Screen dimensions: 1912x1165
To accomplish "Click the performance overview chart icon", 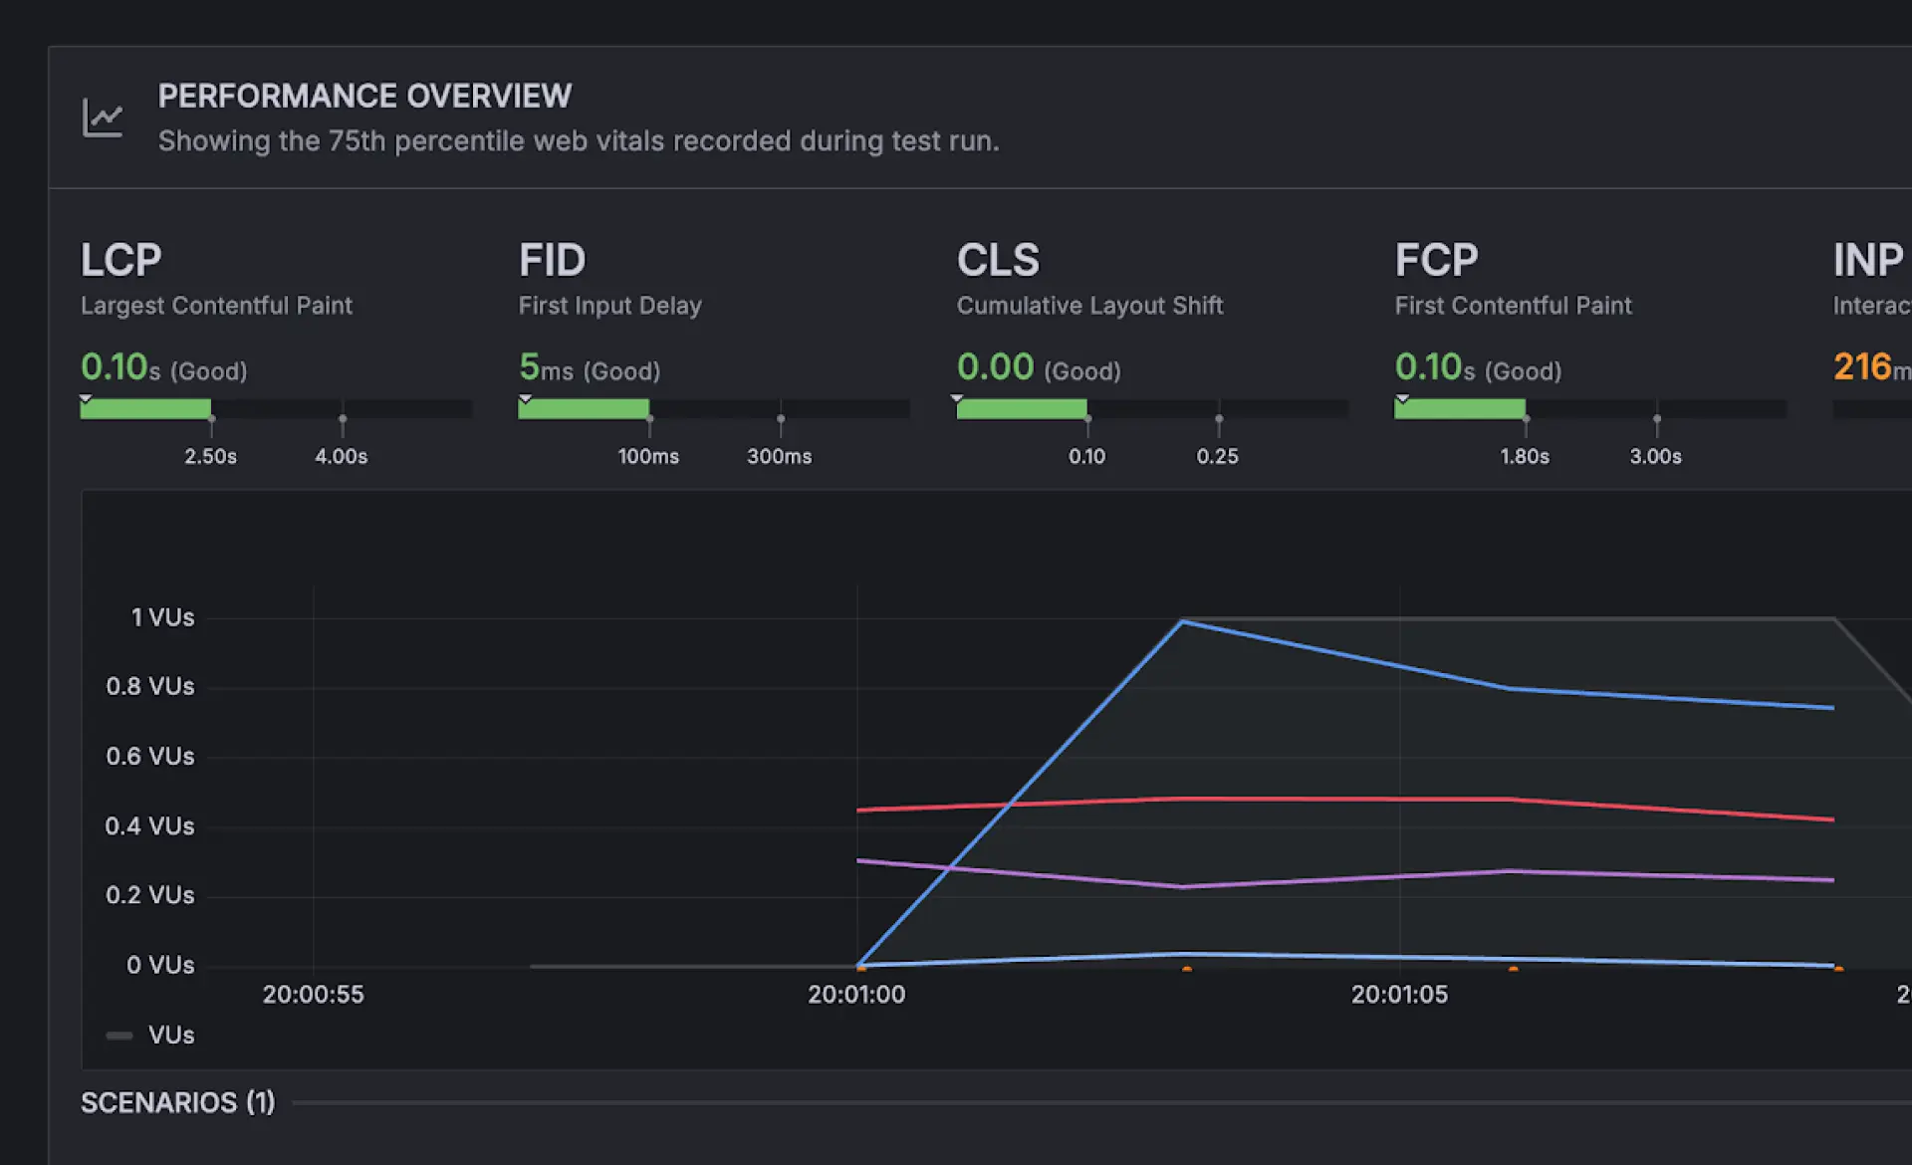I will coord(103,118).
